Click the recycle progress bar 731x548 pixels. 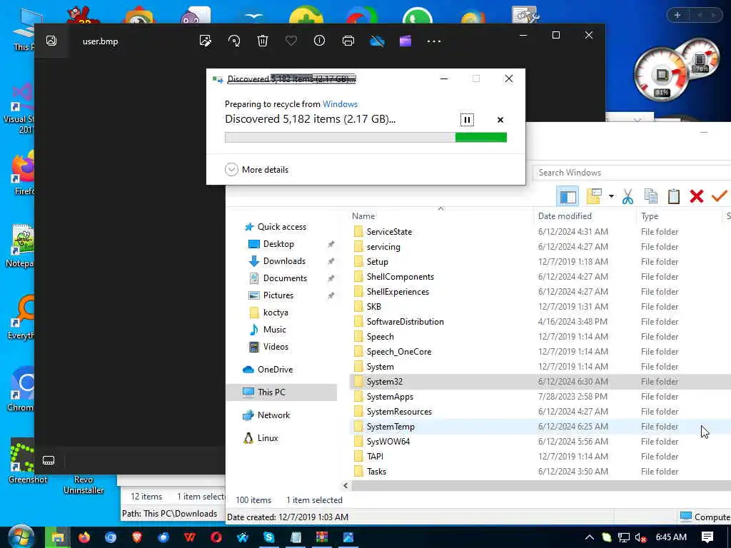click(365, 138)
